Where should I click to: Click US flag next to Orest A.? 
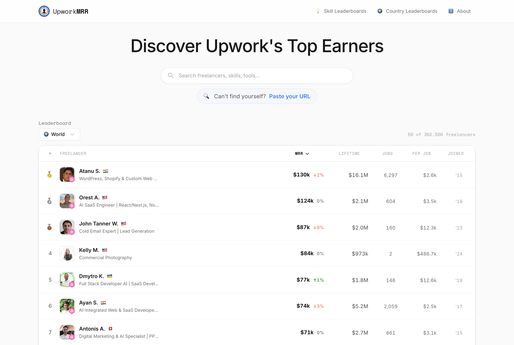click(105, 198)
